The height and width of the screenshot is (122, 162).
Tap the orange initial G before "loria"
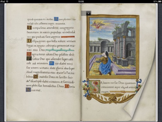click(67, 86)
